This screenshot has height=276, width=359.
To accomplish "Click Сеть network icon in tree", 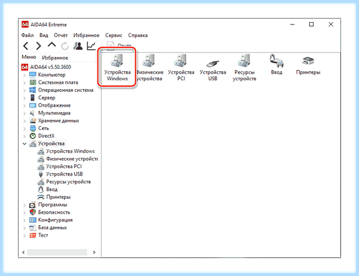I will point(33,128).
